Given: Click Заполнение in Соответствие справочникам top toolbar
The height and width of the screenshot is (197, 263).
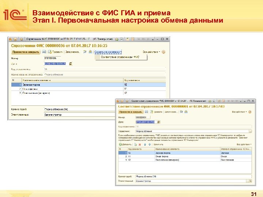Looking at the screenshot, I should click(x=171, y=112).
